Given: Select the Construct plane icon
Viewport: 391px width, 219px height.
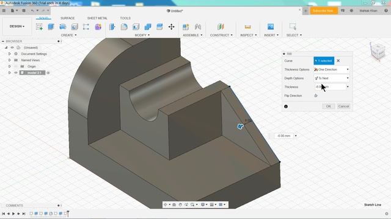Looking at the screenshot, I should click(221, 27).
